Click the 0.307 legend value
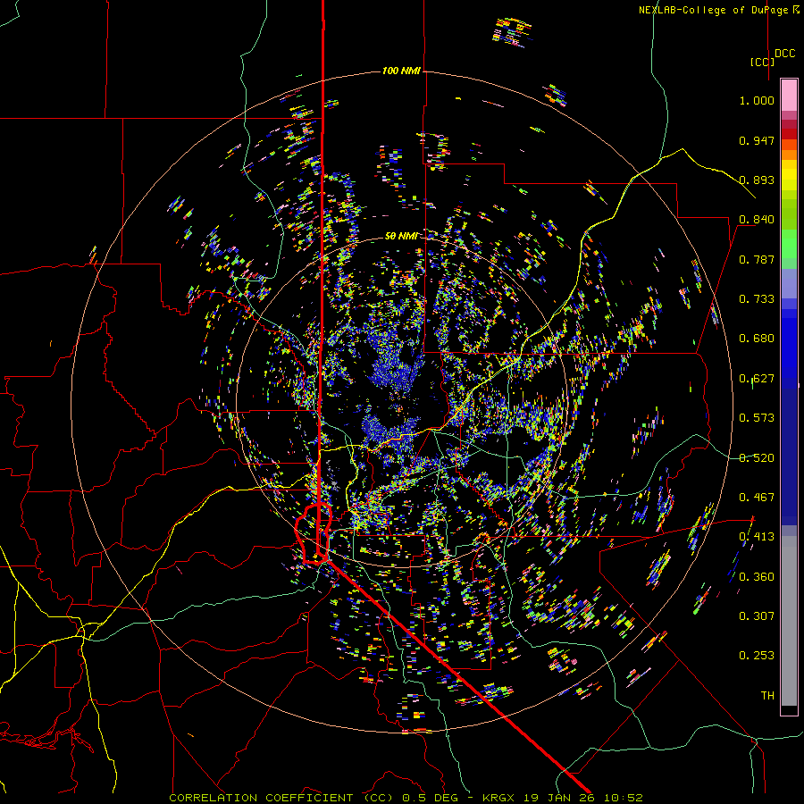Image resolution: width=804 pixels, height=804 pixels. [x=757, y=616]
